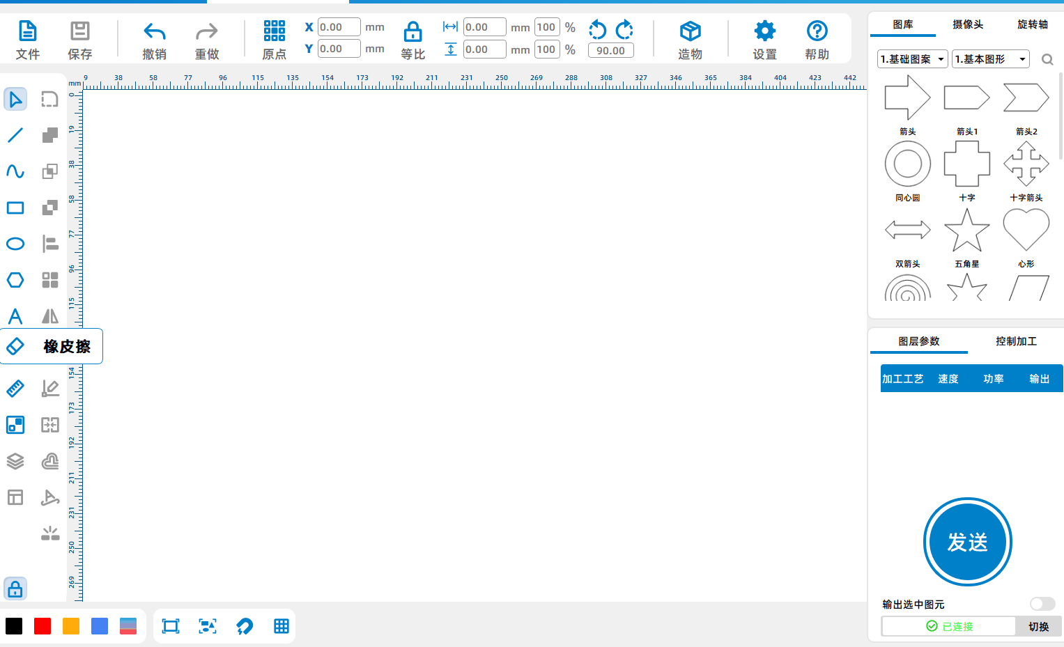Select the rectangle tool
Viewport: 1064px width, 647px height.
(15, 208)
